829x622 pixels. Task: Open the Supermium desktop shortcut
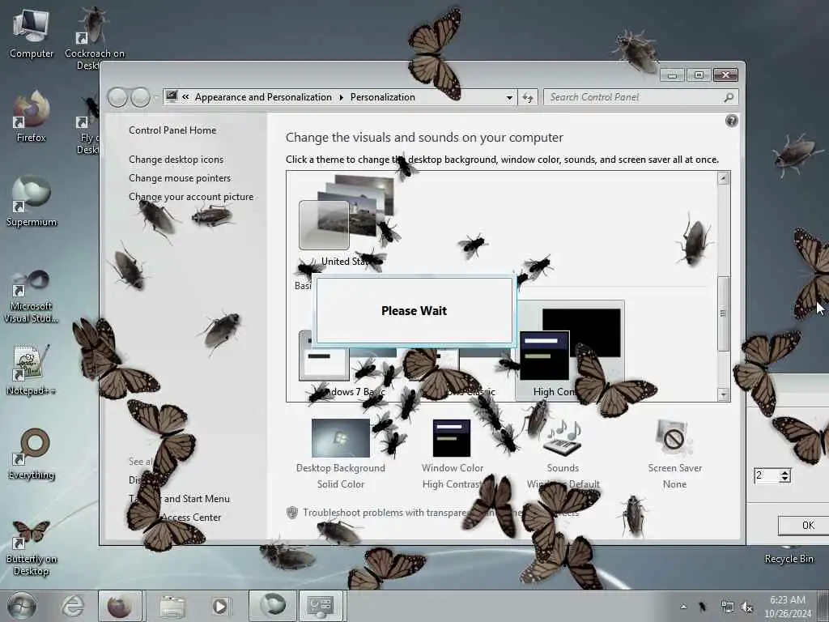click(x=32, y=201)
